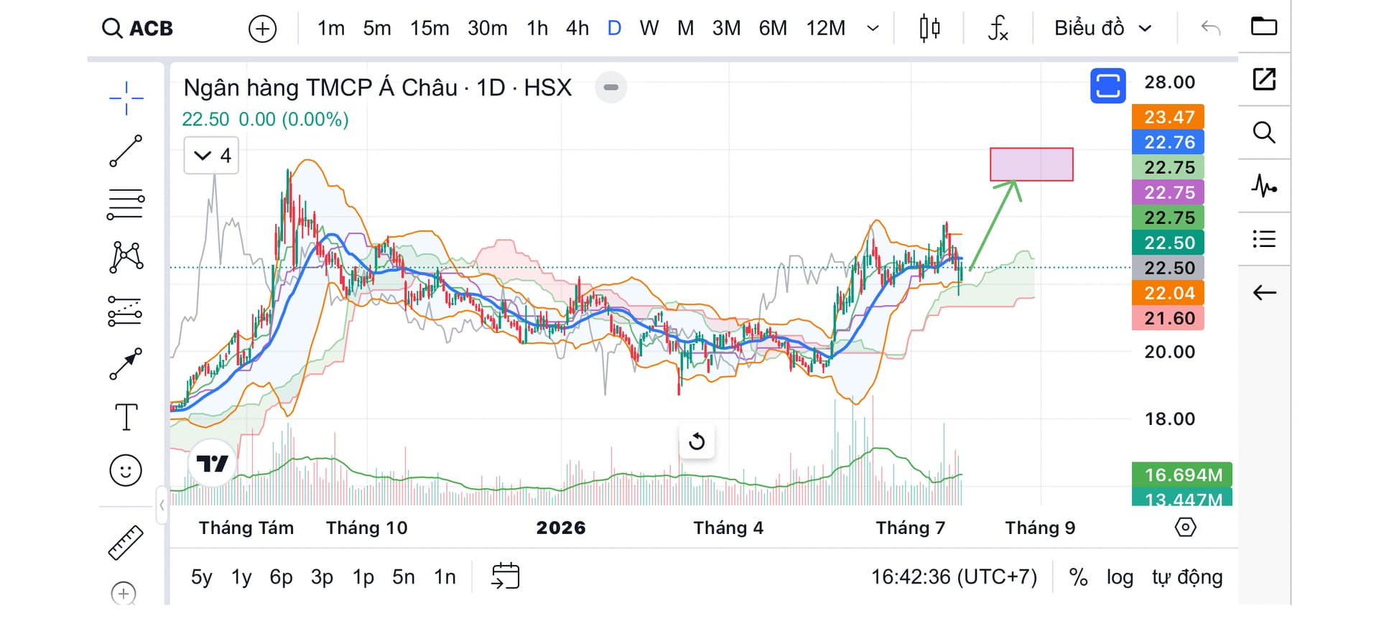Switch to the 12M timeframe
This screenshot has height=636, width=1379.
pos(826,29)
